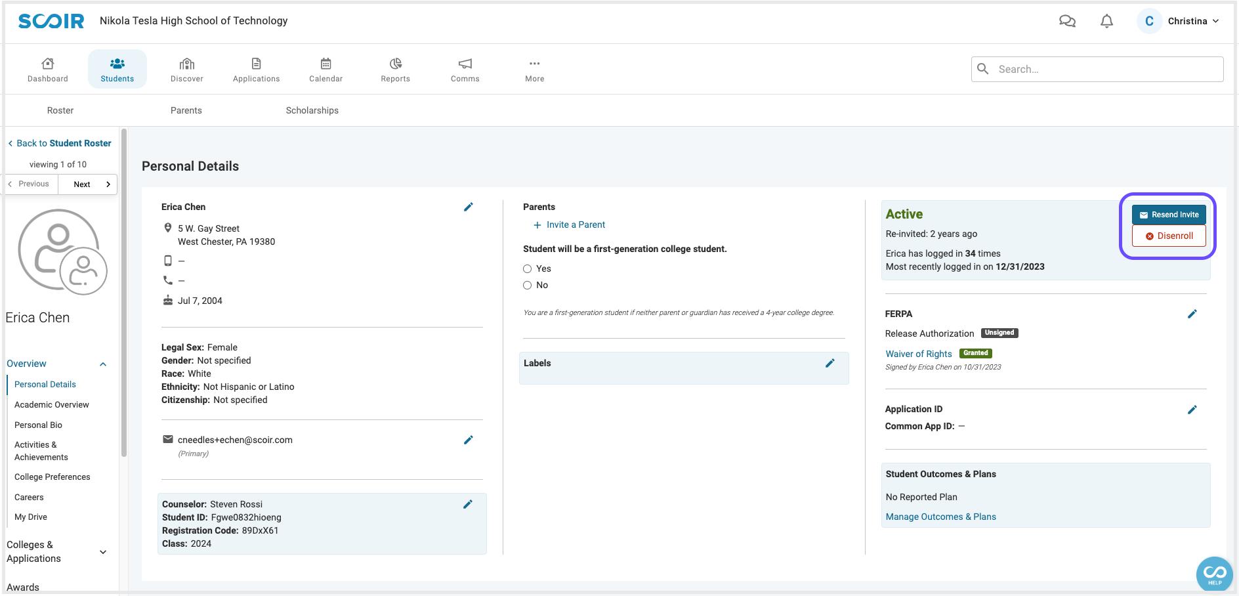The image size is (1239, 596).
Task: Open the notifications bell
Action: 1106,21
